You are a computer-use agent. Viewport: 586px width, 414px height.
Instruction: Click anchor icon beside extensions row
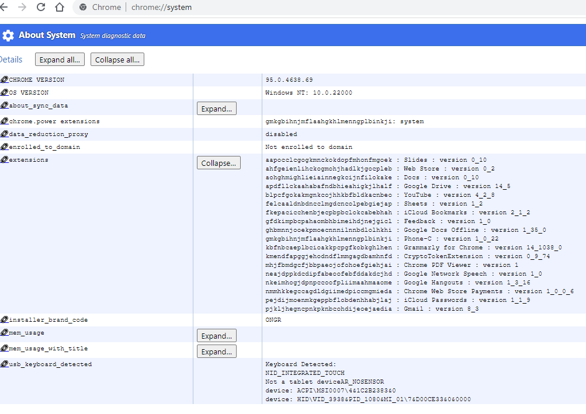coord(5,159)
